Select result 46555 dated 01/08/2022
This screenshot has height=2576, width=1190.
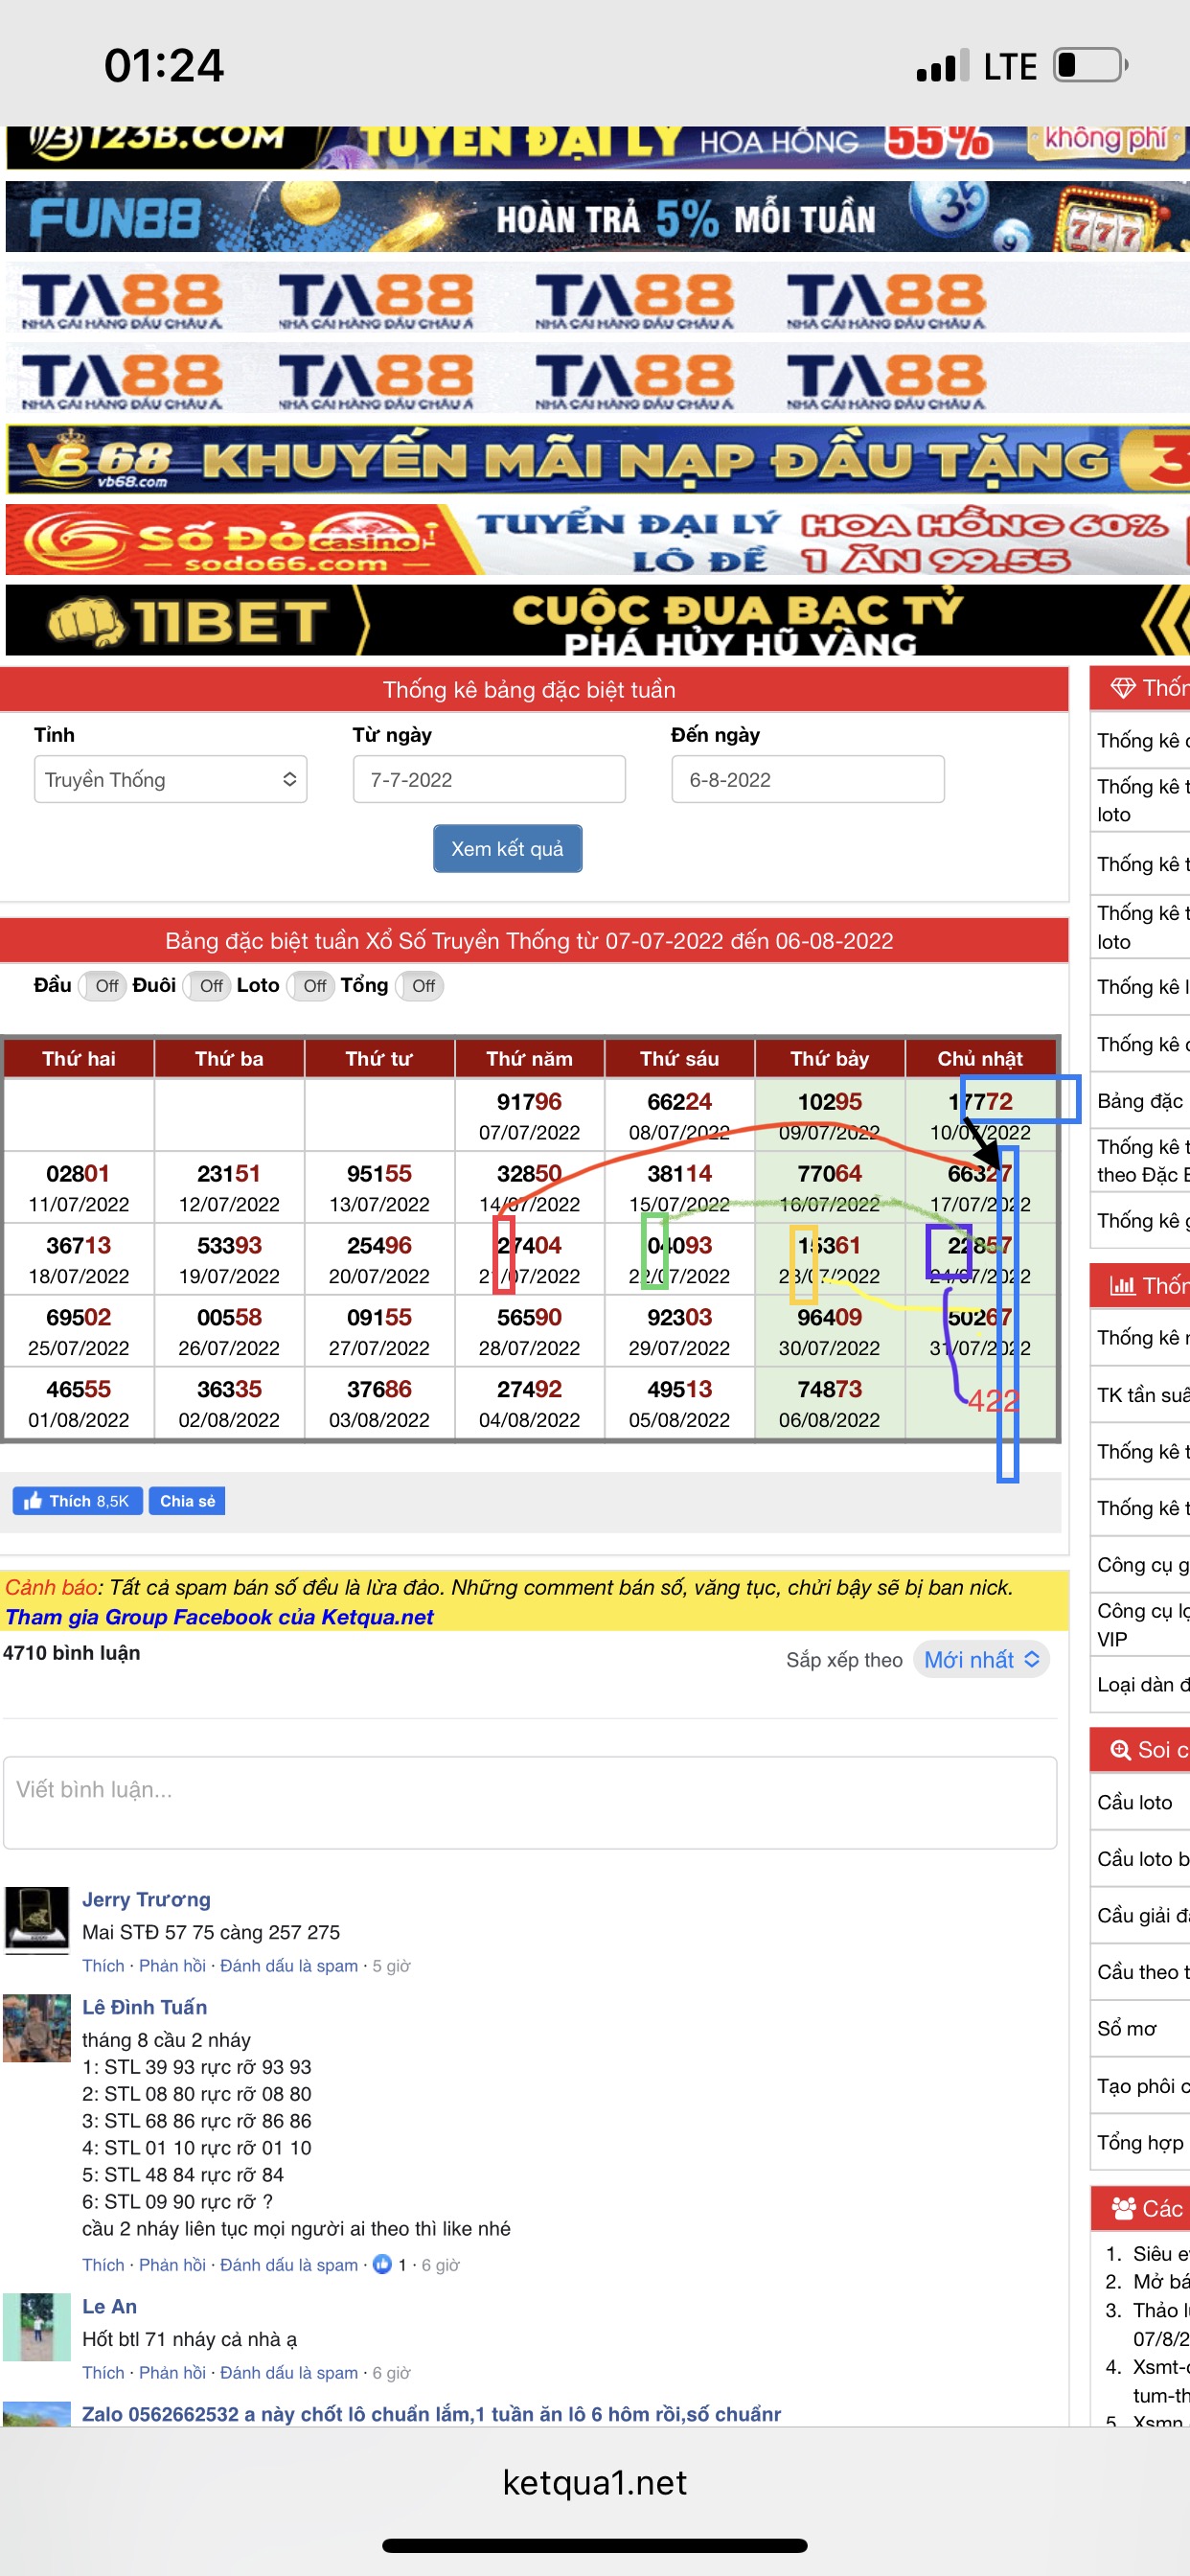[79, 1403]
